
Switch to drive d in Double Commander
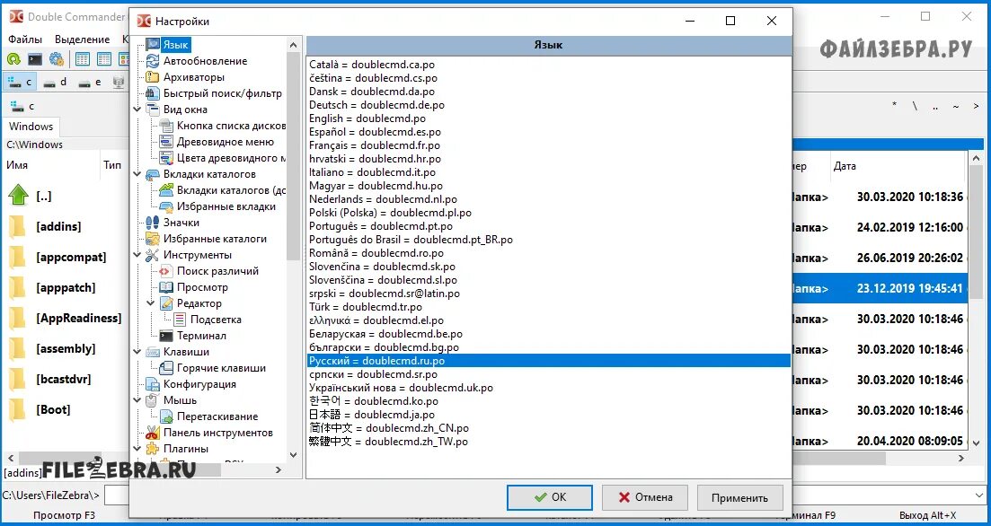pos(55,82)
